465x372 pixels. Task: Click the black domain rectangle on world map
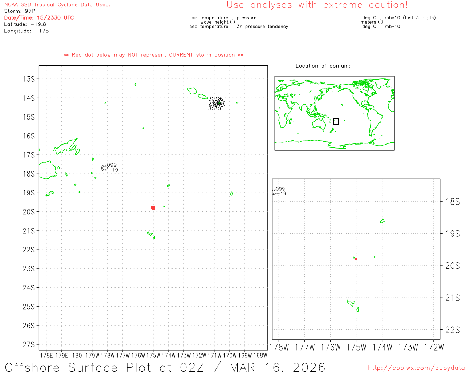coord(336,121)
